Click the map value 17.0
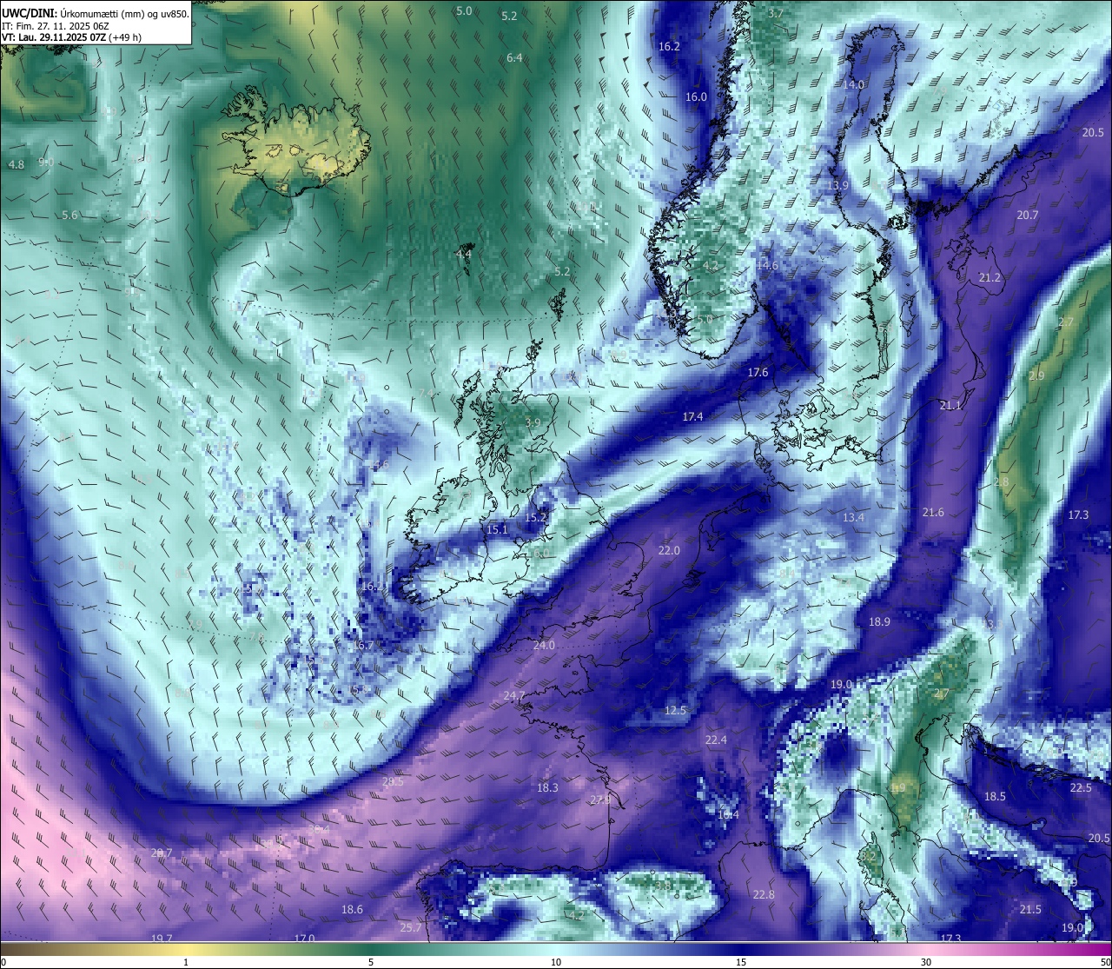The image size is (1112, 969). [304, 939]
